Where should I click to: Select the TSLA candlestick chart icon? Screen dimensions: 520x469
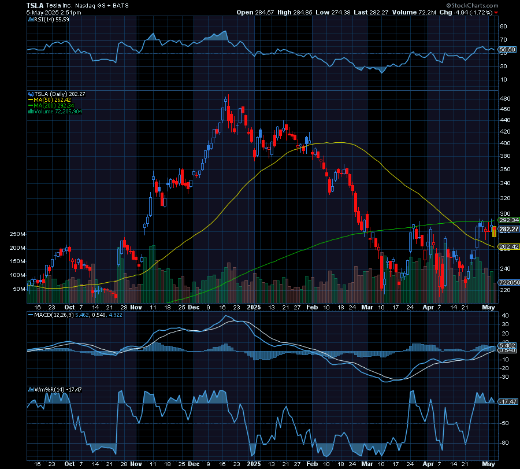pos(31,94)
